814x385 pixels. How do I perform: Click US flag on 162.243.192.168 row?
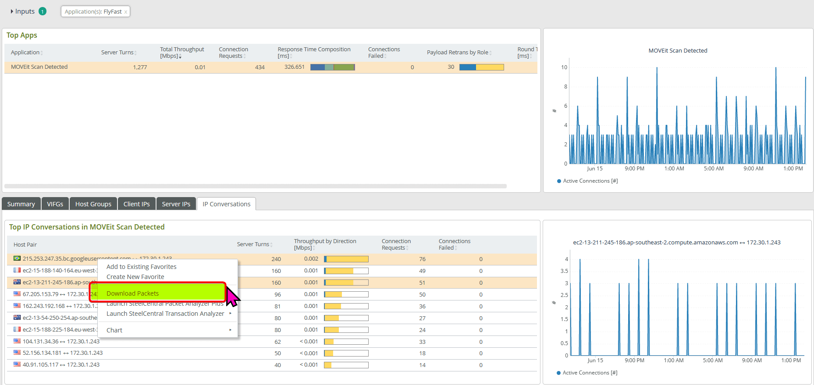click(x=17, y=306)
